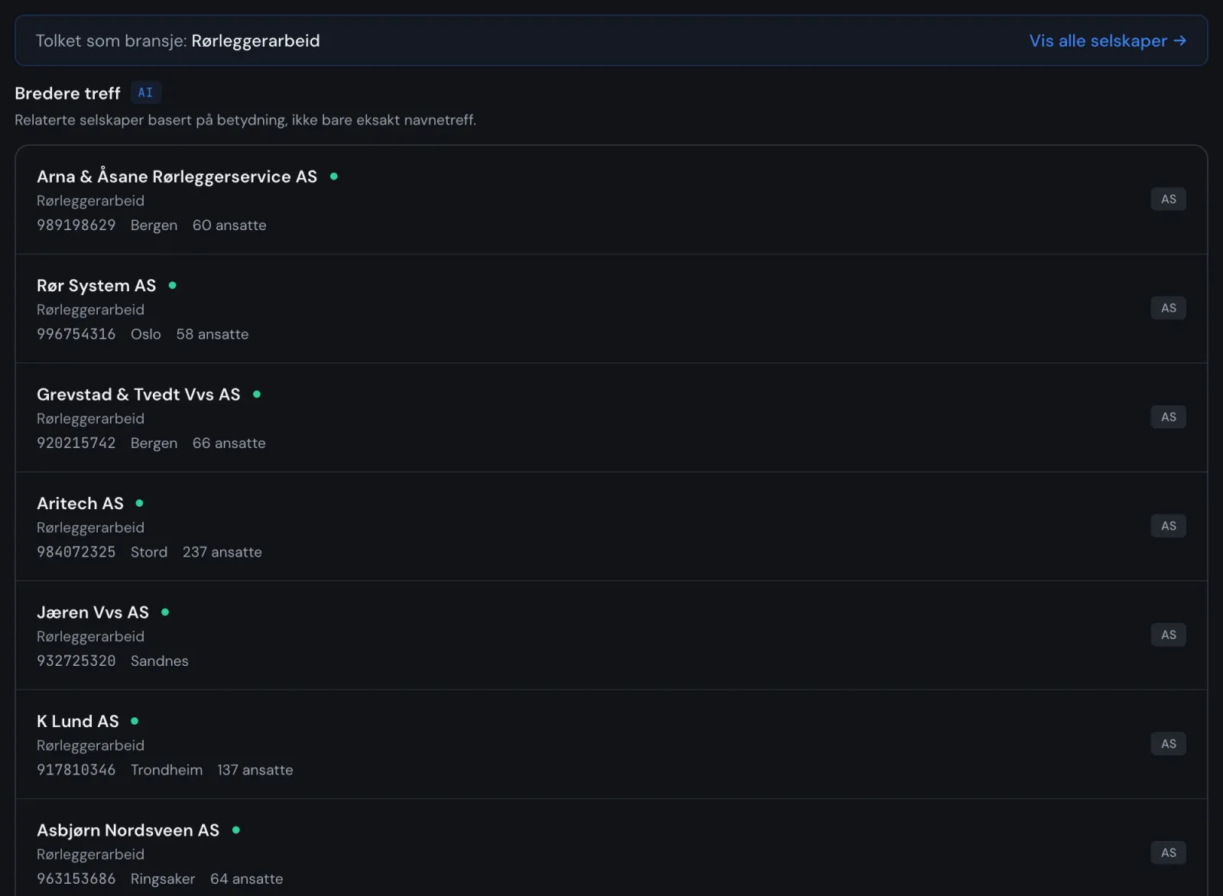Click the Oslo location text

tap(146, 334)
